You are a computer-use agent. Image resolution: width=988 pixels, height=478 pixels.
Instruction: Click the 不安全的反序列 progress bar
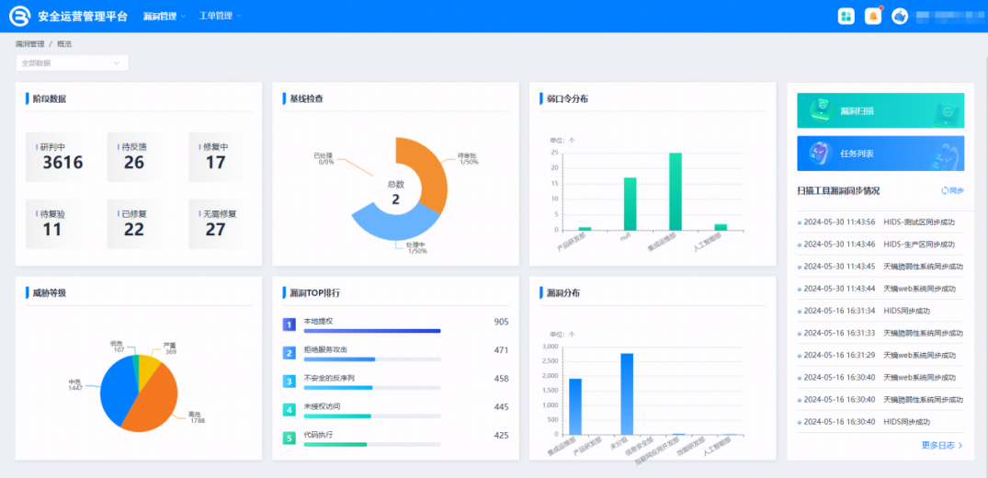coord(371,387)
